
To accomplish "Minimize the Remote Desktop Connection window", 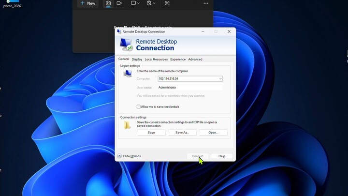I will [x=203, y=31].
